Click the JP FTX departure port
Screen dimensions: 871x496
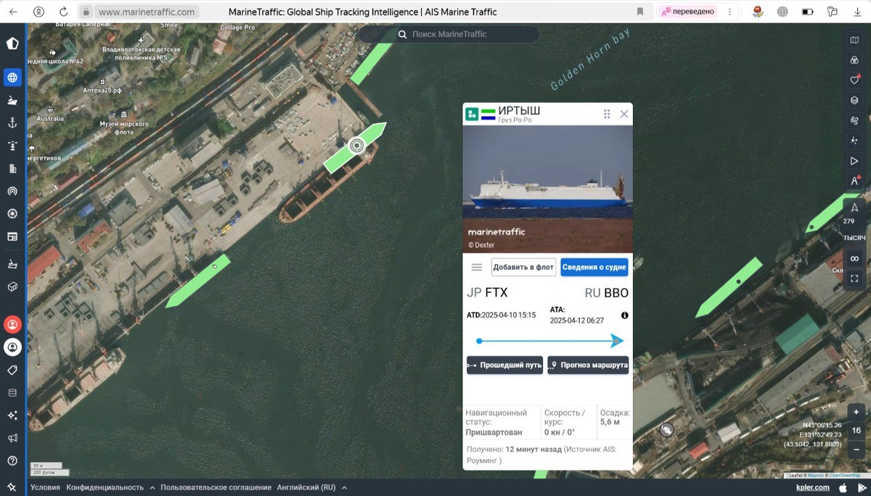(487, 293)
